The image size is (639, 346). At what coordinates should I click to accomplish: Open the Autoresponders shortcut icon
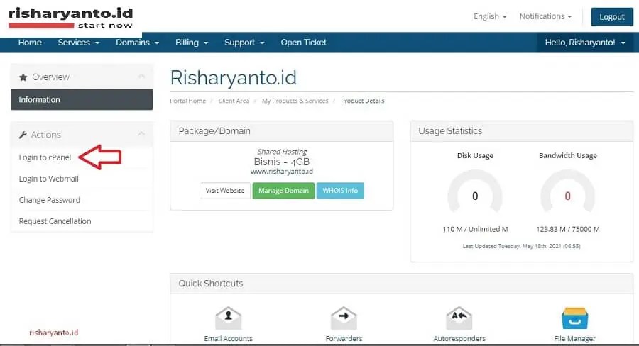click(459, 318)
